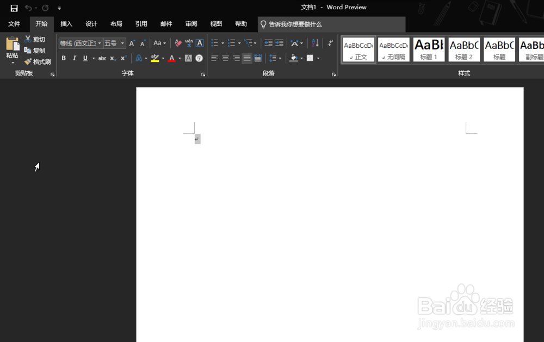Toggle Italic formatting
Viewport: 544px width, 342px height.
click(x=74, y=58)
